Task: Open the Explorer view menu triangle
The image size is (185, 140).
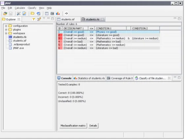Action: click(44, 18)
